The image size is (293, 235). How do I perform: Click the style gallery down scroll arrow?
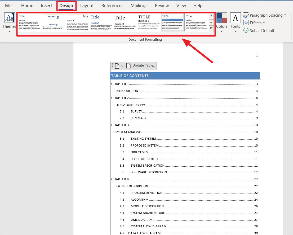tap(211, 22)
